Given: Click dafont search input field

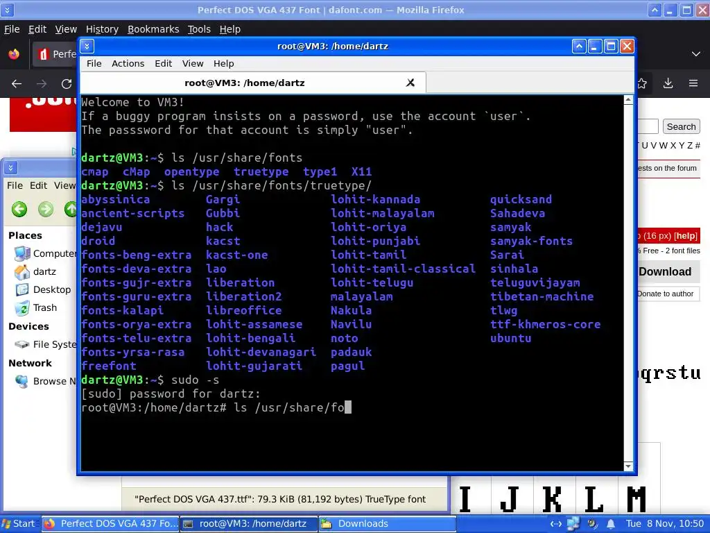Looking at the screenshot, I should (648, 126).
